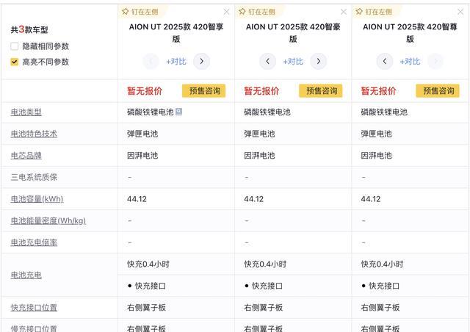Open the 电池容量(kWh) parameter link
The image size is (470, 332).
point(37,199)
